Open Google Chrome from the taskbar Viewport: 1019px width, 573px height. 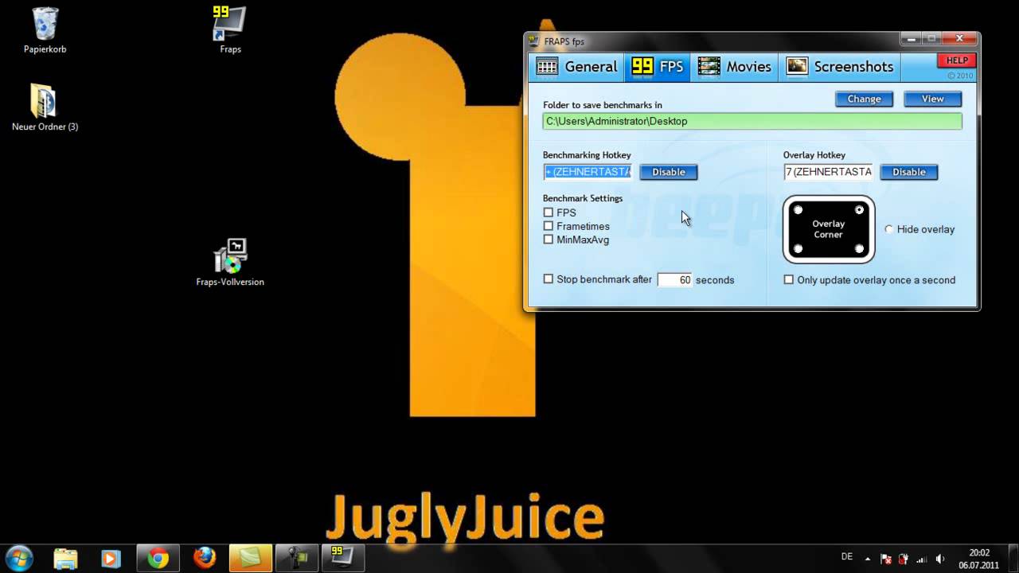[x=158, y=559]
